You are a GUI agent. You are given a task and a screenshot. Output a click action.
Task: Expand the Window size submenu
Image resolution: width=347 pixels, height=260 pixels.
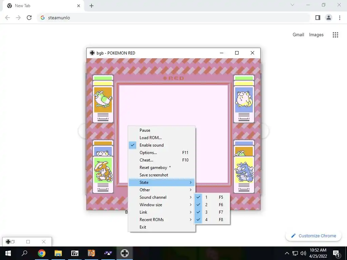[162, 205]
